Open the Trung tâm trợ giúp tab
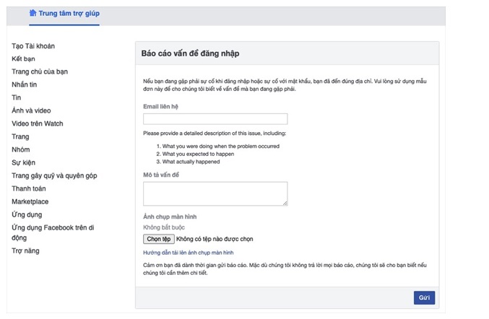489x319 pixels. [69, 14]
